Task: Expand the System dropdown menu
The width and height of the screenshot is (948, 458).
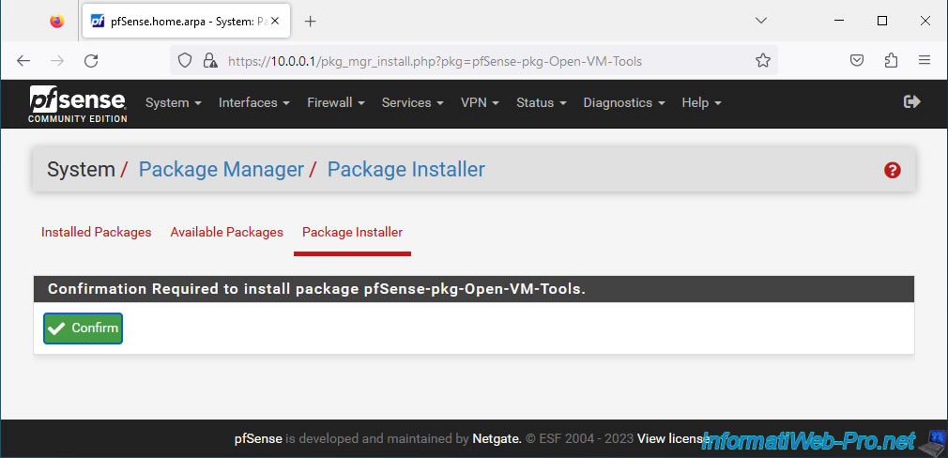Action: point(173,102)
